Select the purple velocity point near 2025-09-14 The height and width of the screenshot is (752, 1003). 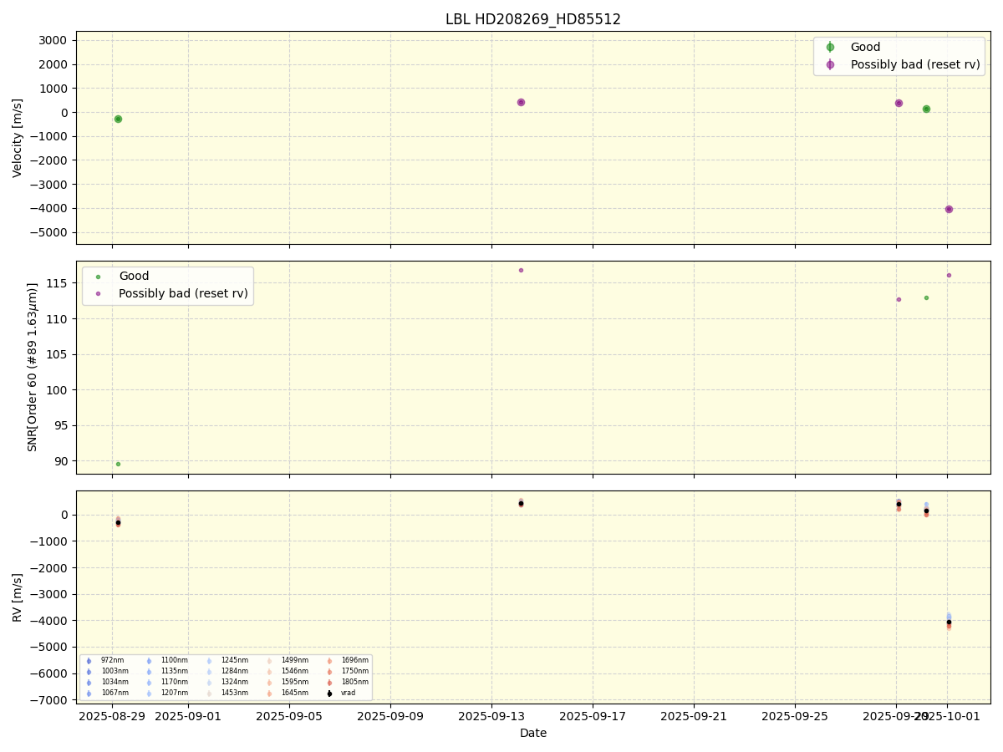click(521, 102)
